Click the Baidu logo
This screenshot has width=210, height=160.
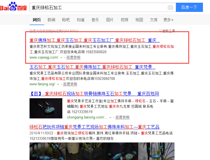coord(13,6)
